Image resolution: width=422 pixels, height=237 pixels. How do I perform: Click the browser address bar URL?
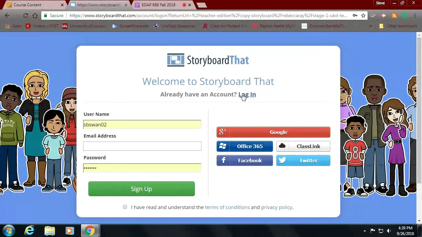208,15
